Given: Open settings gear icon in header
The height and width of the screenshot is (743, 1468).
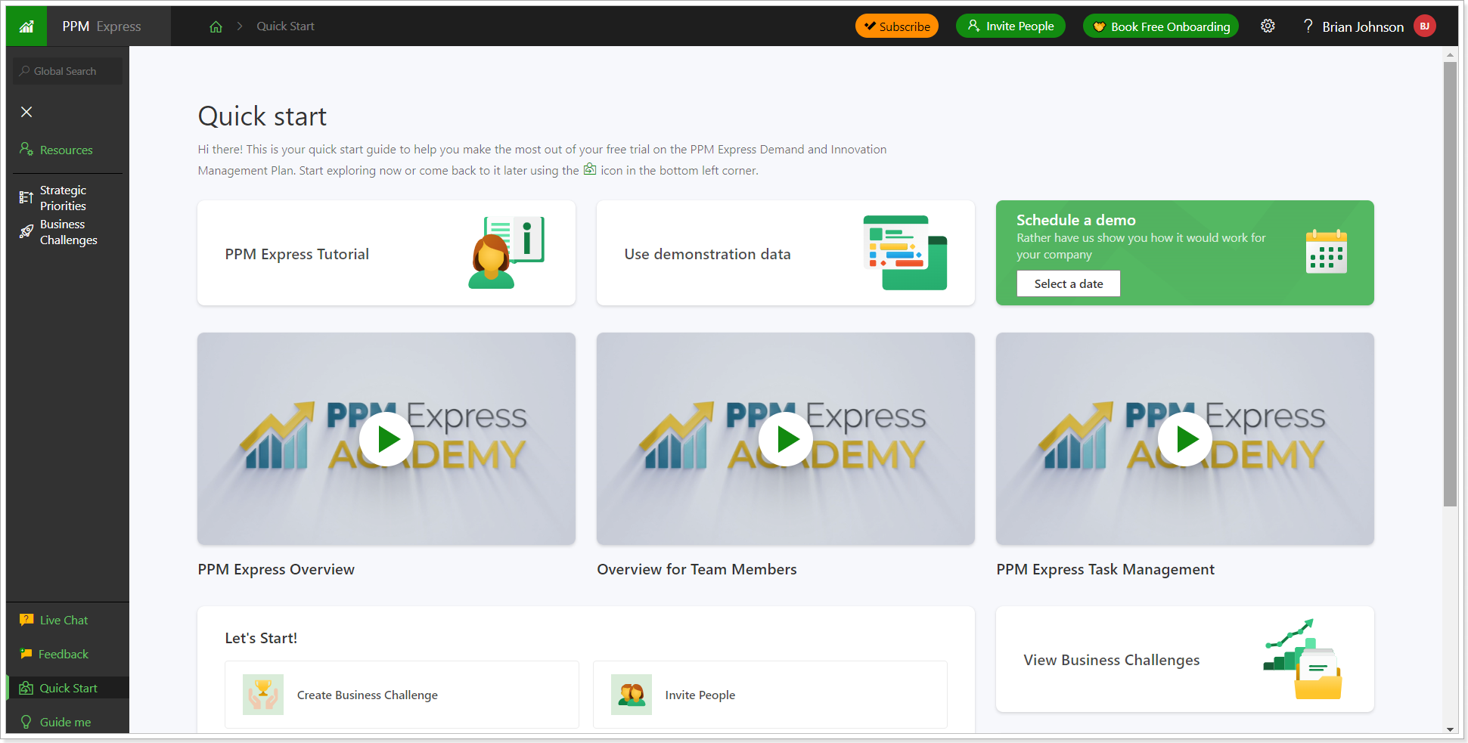Looking at the screenshot, I should [1268, 26].
